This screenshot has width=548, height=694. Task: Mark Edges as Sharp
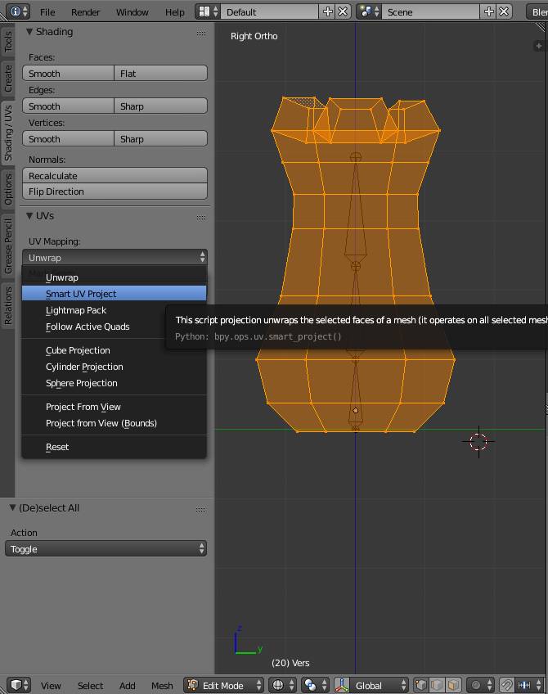[160, 106]
